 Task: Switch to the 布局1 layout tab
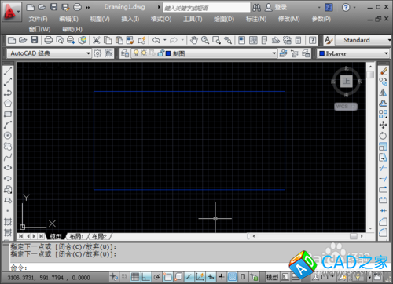pyautogui.click(x=76, y=236)
